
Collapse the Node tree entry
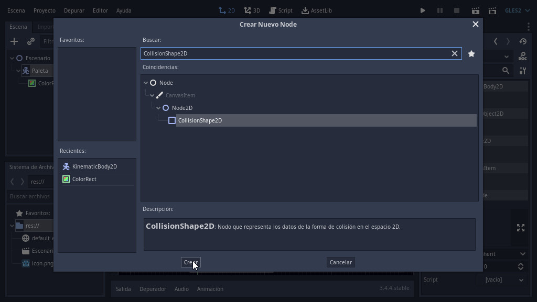point(146,83)
